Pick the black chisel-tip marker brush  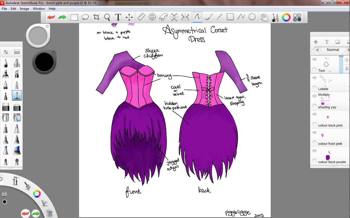[6, 74]
